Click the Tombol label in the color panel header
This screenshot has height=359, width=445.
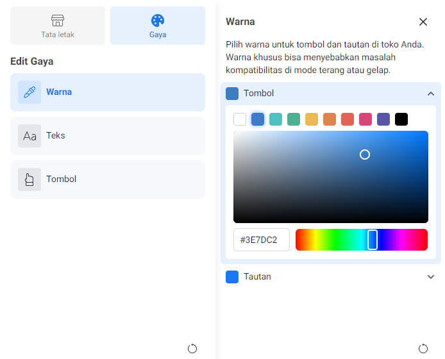259,94
